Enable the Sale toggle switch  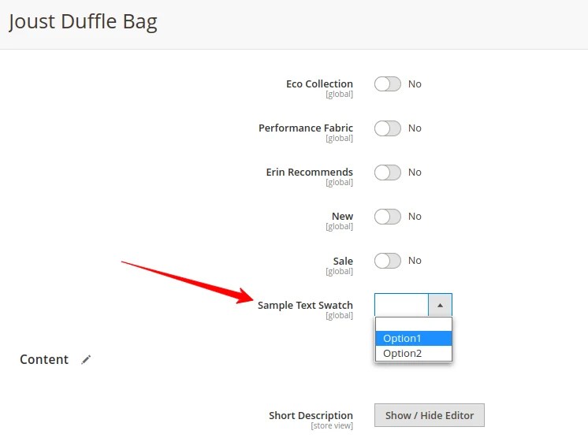coord(388,261)
